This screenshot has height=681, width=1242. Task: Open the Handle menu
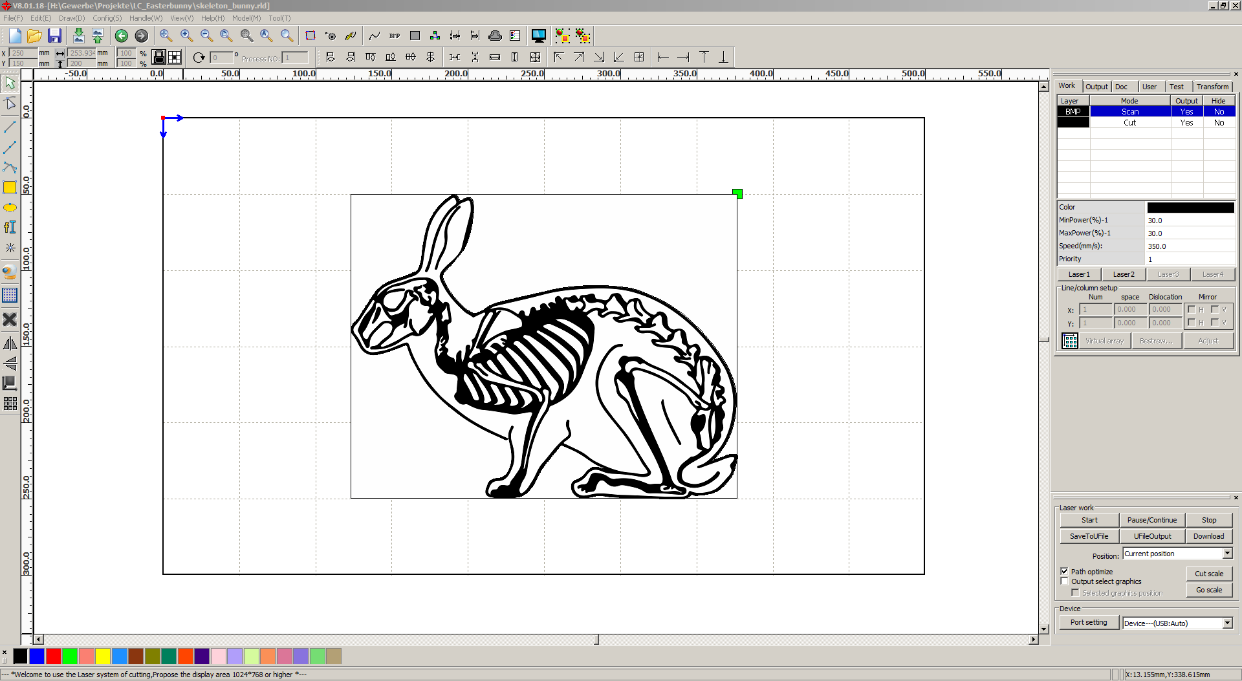(146, 18)
